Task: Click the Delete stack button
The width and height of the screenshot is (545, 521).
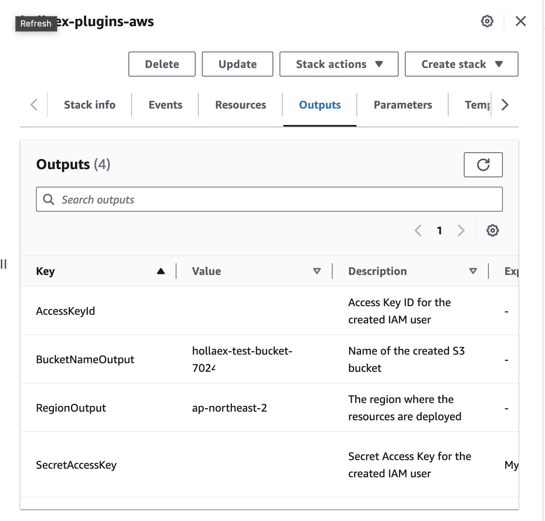Action: (162, 64)
